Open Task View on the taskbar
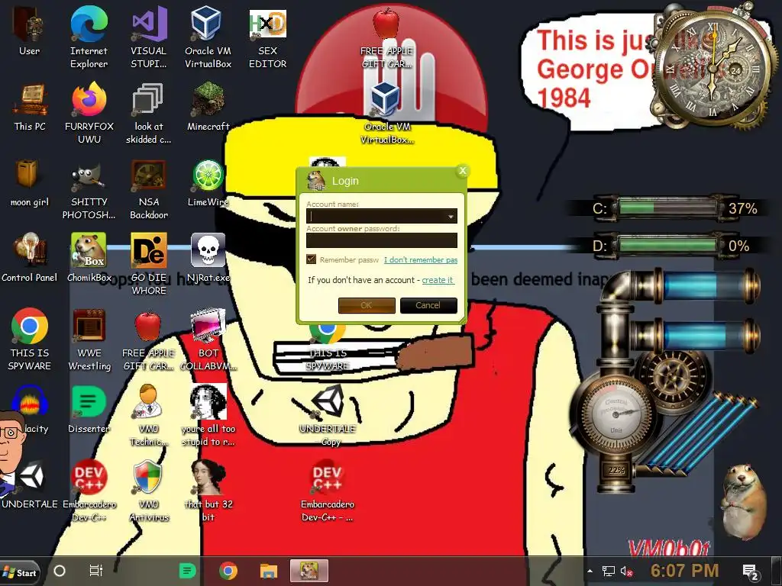Image resolution: width=782 pixels, height=586 pixels. 95,571
